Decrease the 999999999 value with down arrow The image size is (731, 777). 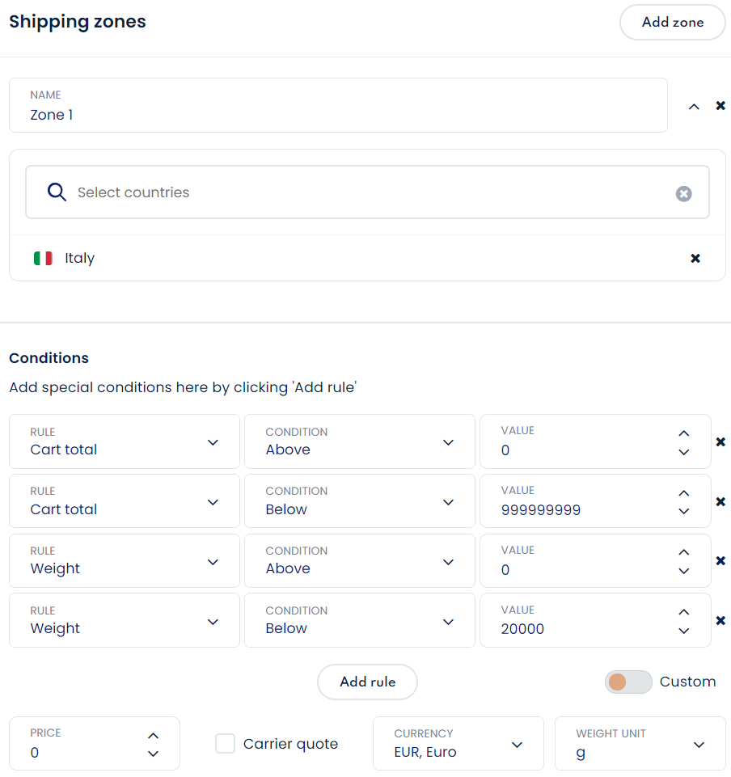pyautogui.click(x=684, y=511)
